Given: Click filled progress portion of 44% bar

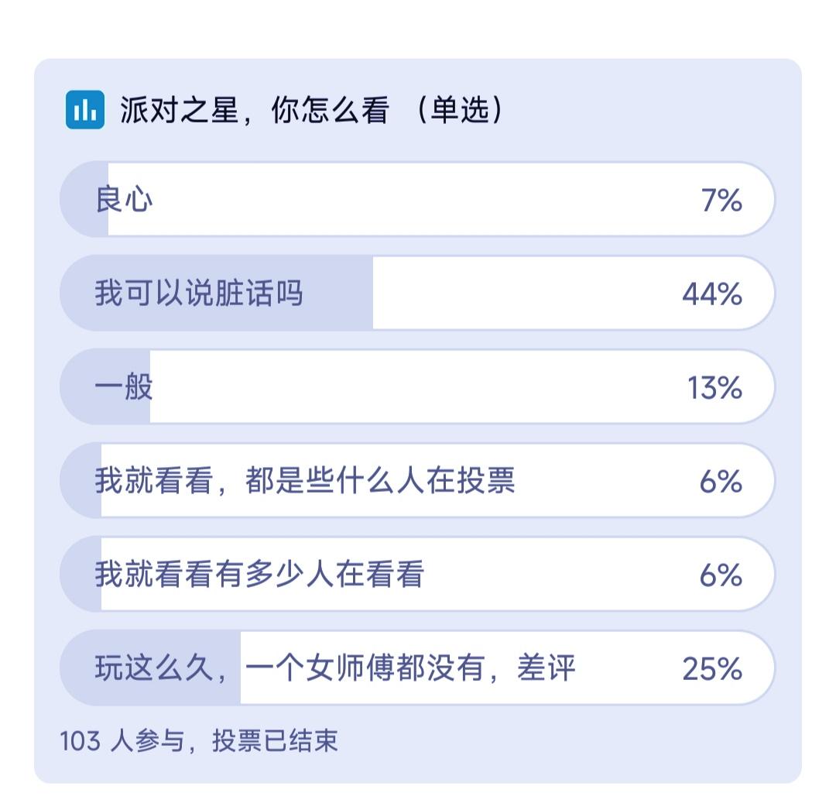Looking at the screenshot, I should pyautogui.click(x=217, y=293).
